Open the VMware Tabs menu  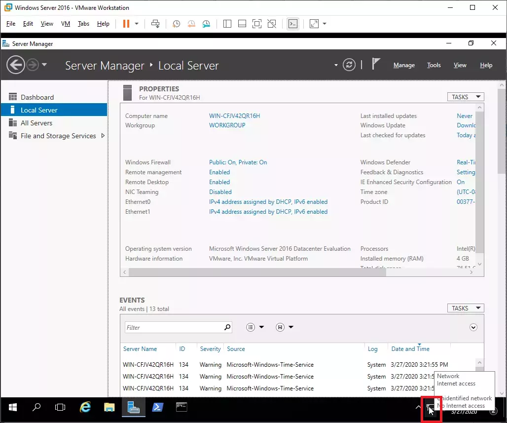click(83, 24)
